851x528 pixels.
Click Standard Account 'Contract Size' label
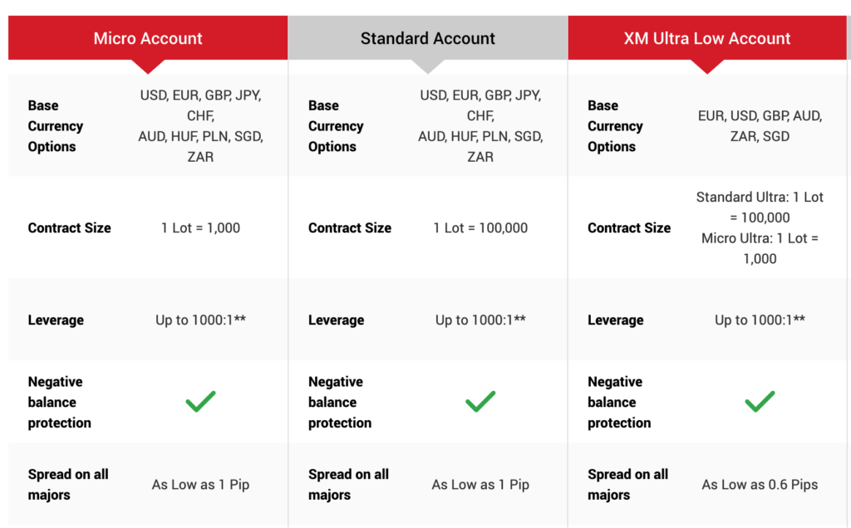[x=350, y=227]
